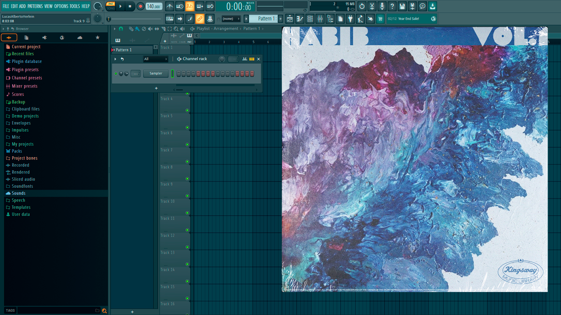This screenshot has height=315, width=561.
Task: Open the Mixer window button
Action: (x=320, y=19)
